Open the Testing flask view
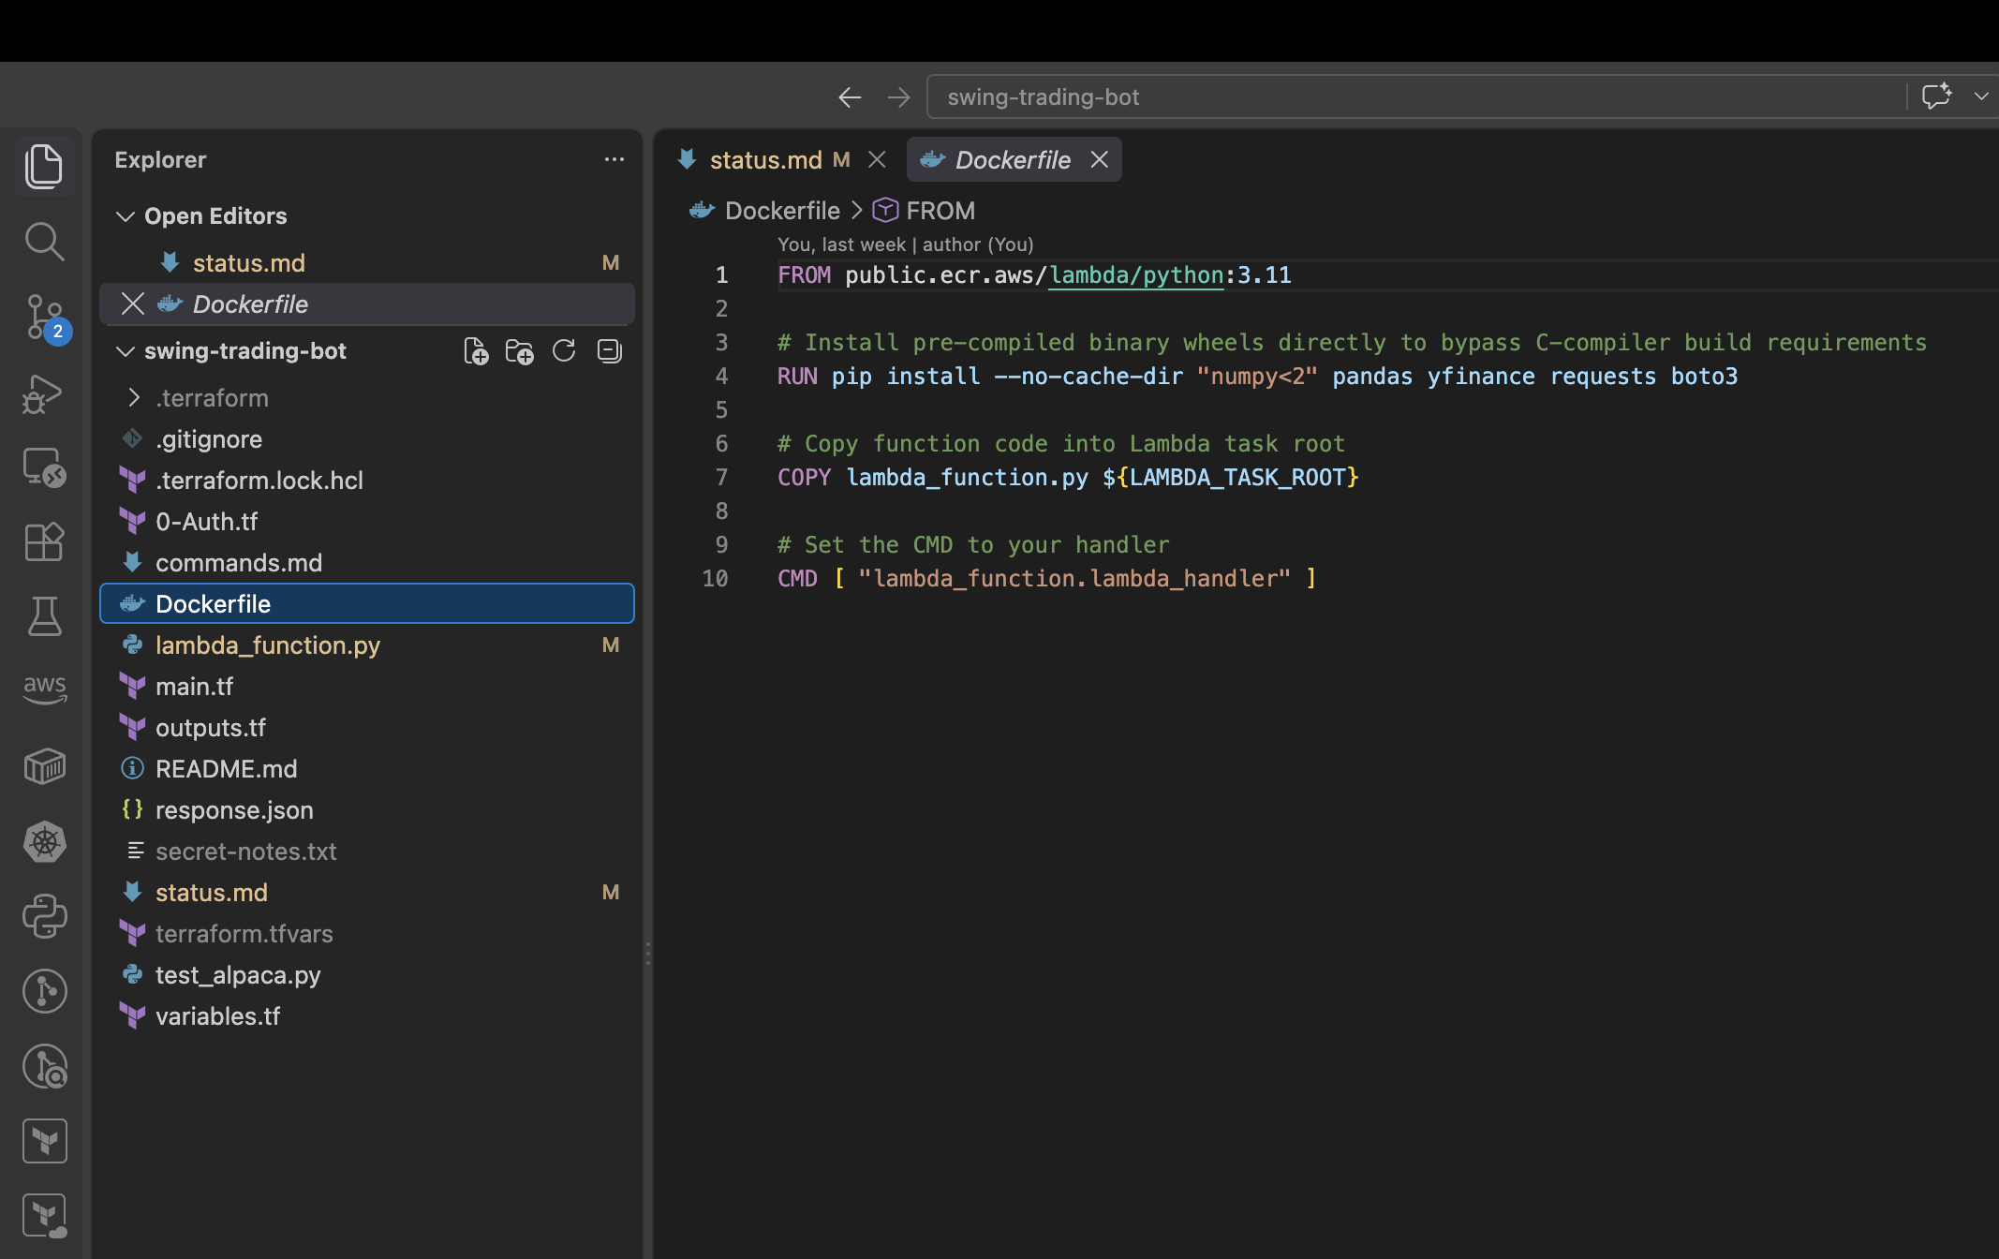 44,616
